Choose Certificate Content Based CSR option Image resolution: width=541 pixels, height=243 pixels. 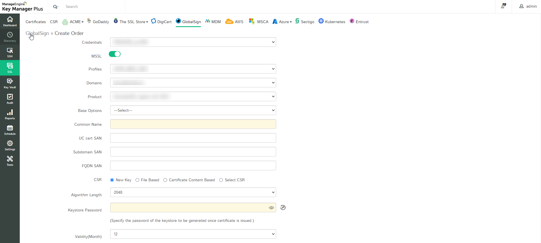pyautogui.click(x=165, y=180)
